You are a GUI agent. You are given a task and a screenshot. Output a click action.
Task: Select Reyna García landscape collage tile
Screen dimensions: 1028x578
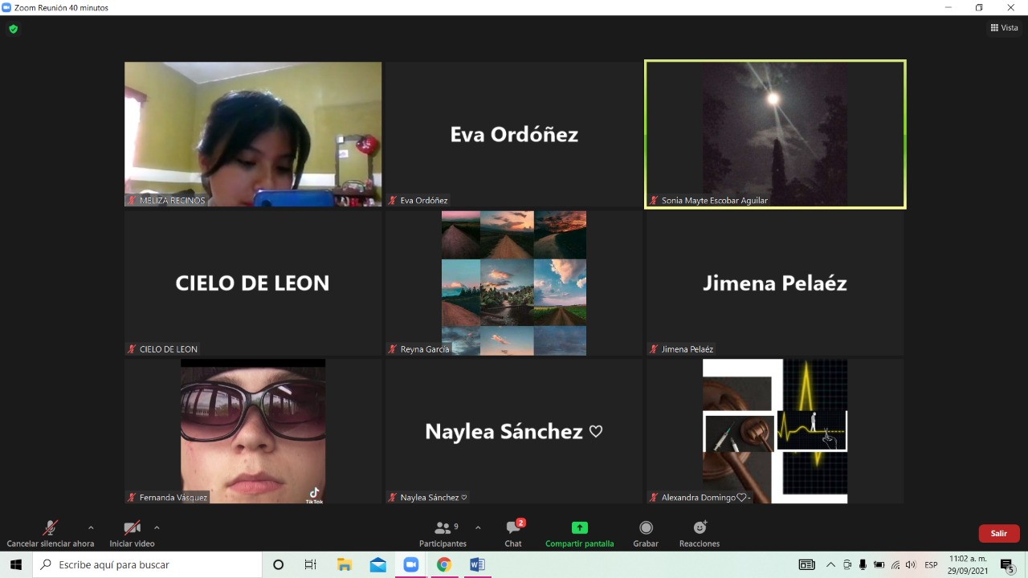tap(514, 283)
